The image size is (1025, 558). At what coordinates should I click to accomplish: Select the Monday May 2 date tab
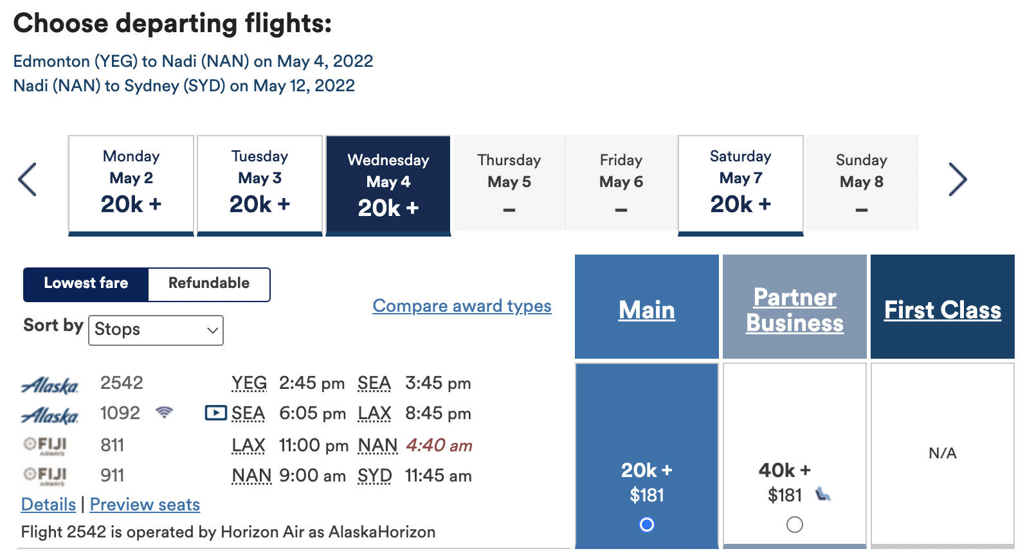pyautogui.click(x=131, y=183)
